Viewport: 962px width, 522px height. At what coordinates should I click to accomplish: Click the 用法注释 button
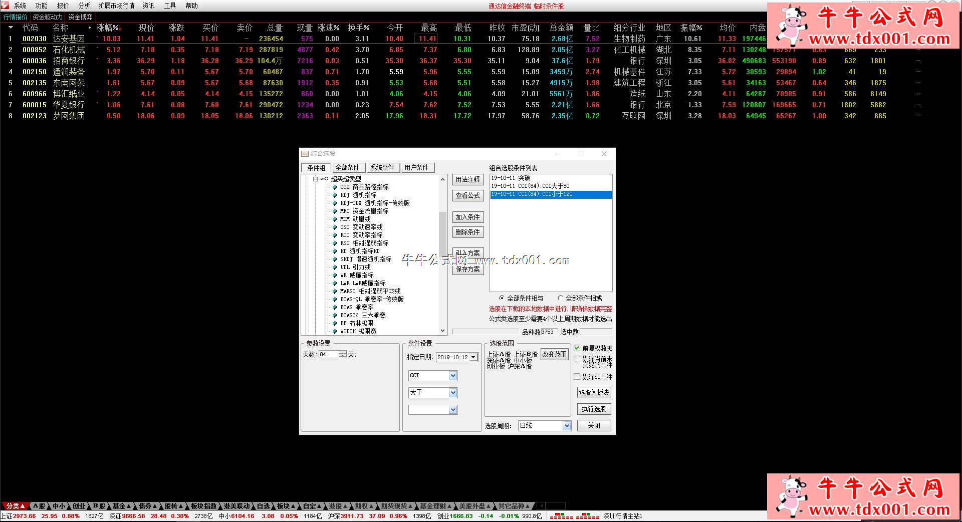(467, 179)
